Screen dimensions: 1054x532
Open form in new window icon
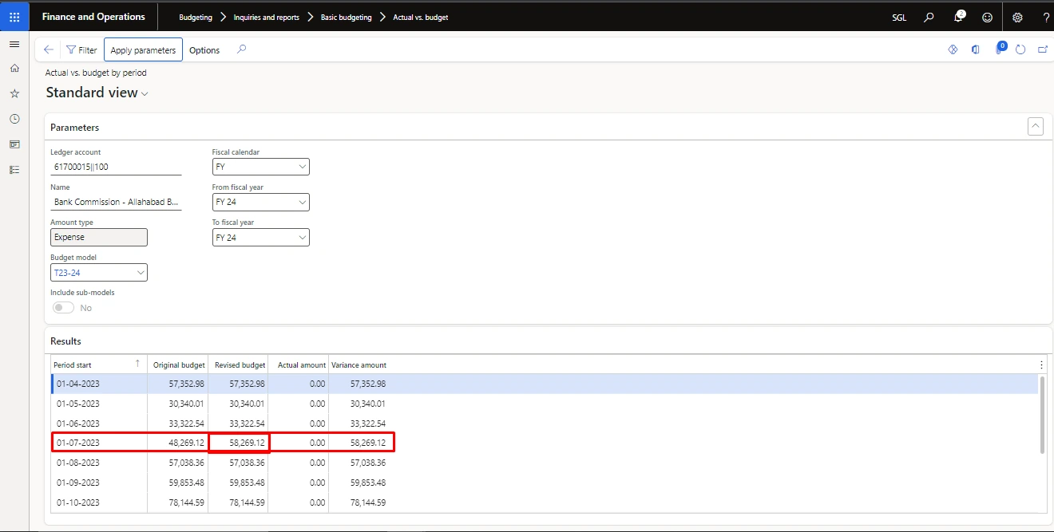point(1043,49)
